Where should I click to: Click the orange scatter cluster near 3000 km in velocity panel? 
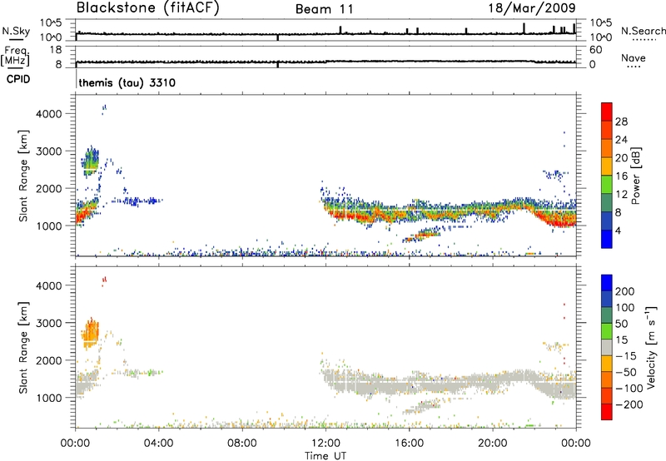click(x=91, y=333)
